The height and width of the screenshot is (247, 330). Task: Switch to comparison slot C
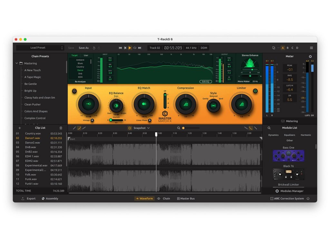point(292,48)
